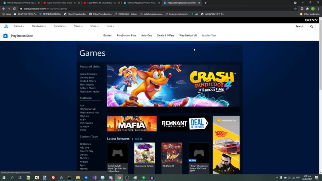Screen dimensions: 322x181
Task: Click see all beside Latest Releases
Action: pyautogui.click(x=139, y=139)
